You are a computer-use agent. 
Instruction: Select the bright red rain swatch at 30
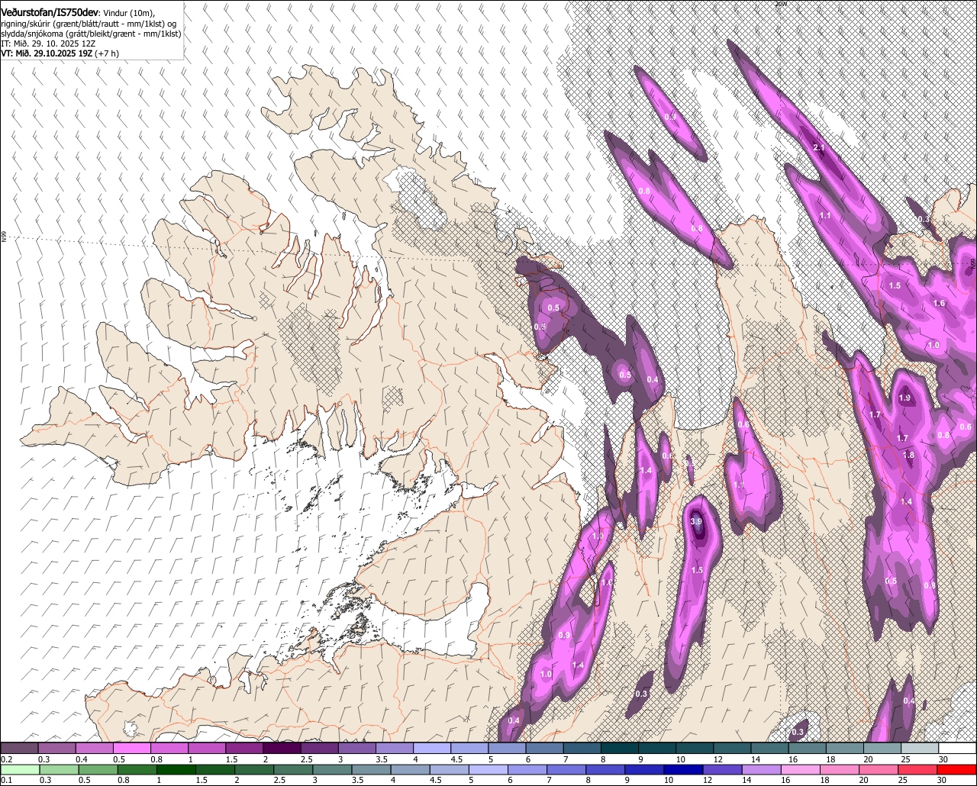[x=957, y=769]
